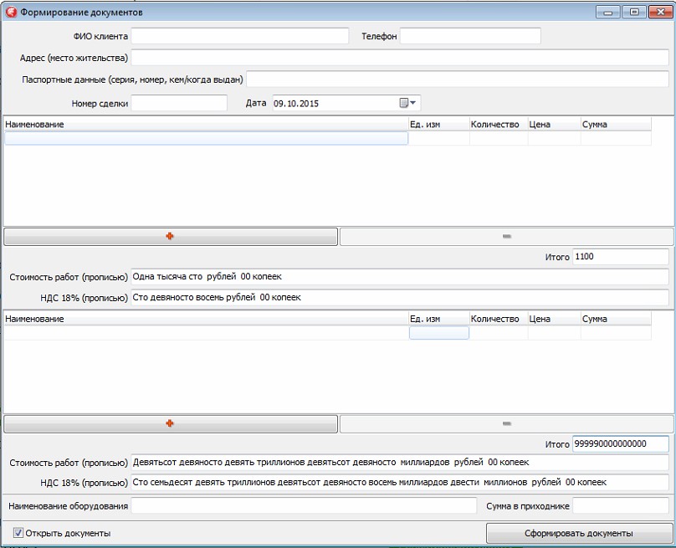Image resolution: width=676 pixels, height=548 pixels.
Task: Click the Сформировать документы button
Action: (579, 533)
